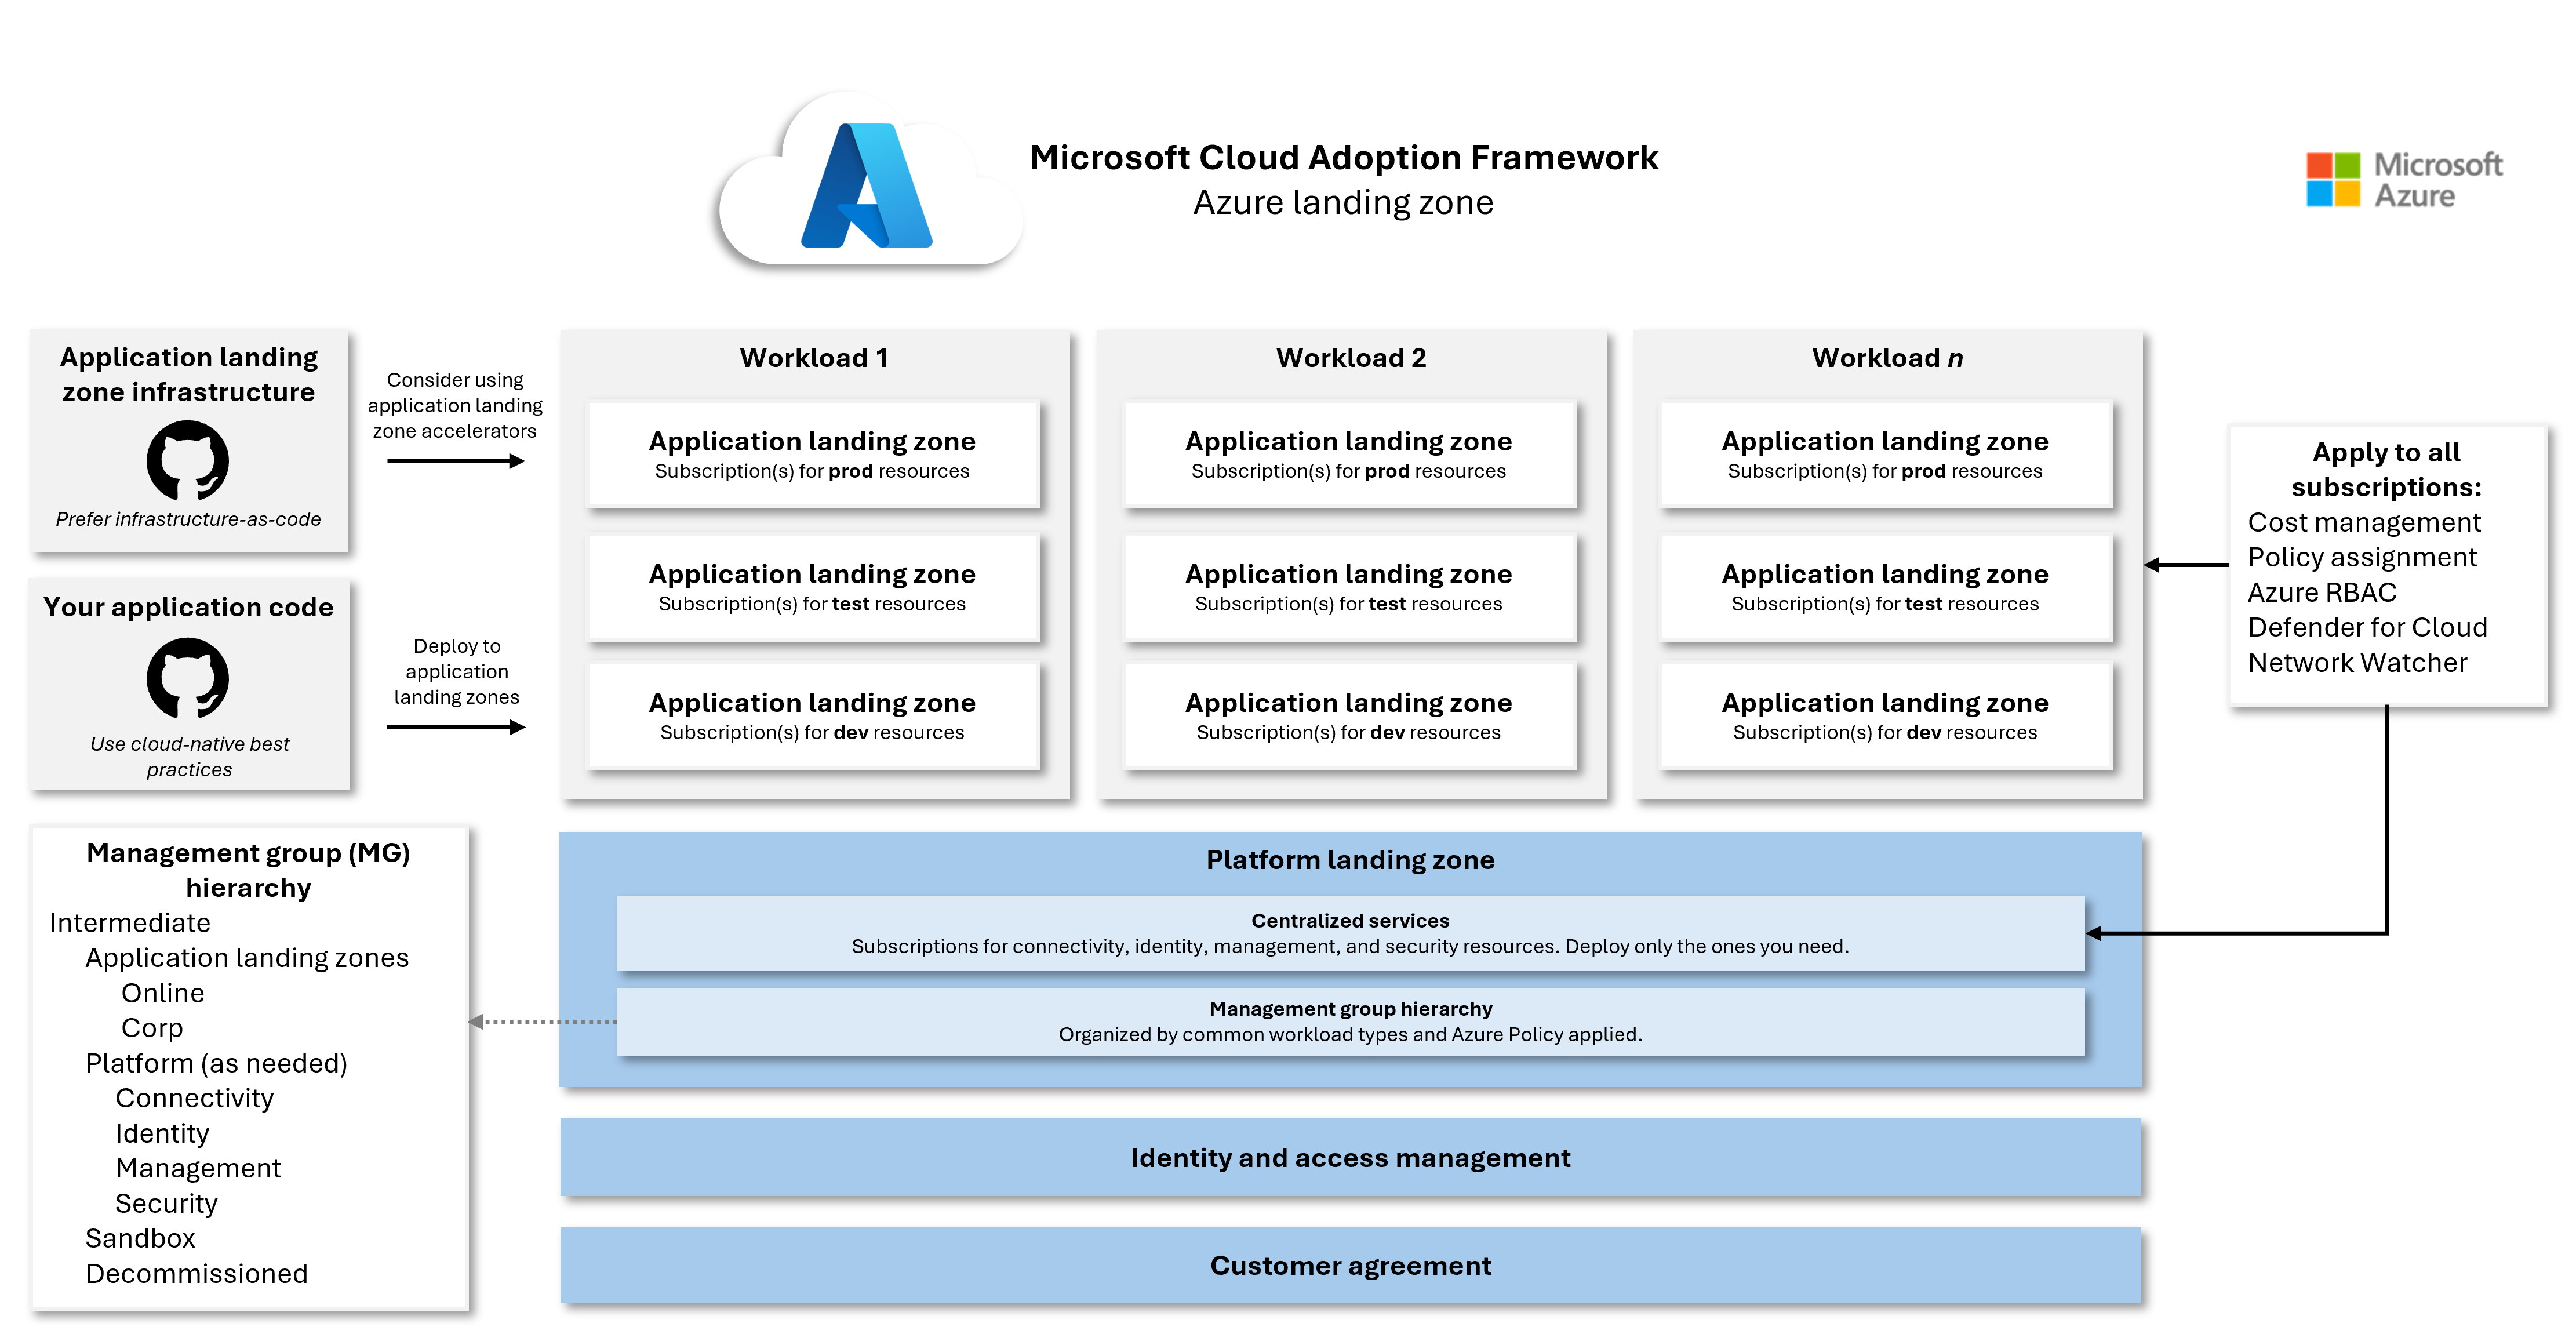The image size is (2576, 1334).
Task: Click arrowhead pointing at Centralized services box
Action: (2096, 933)
